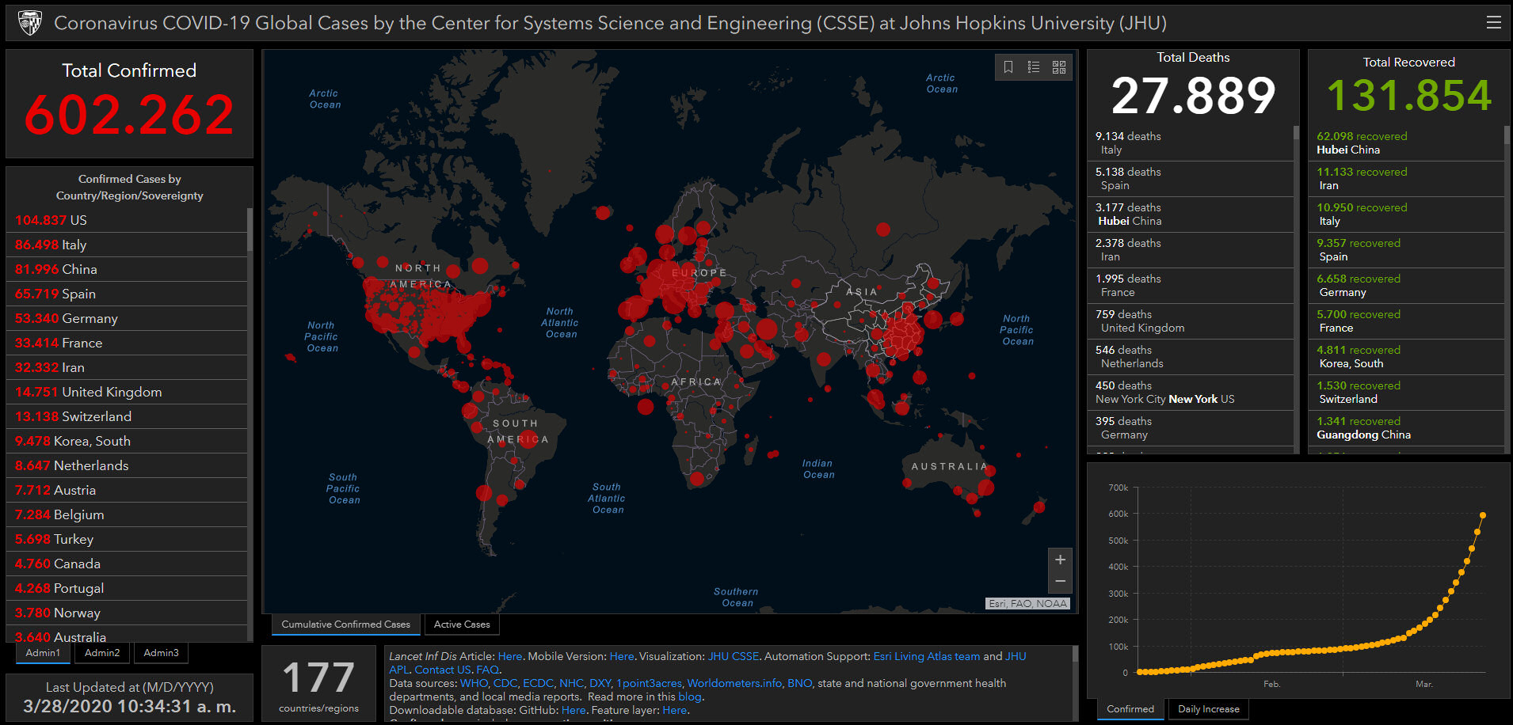
Task: Click the zoom out minus button on map
Action: pyautogui.click(x=1060, y=582)
